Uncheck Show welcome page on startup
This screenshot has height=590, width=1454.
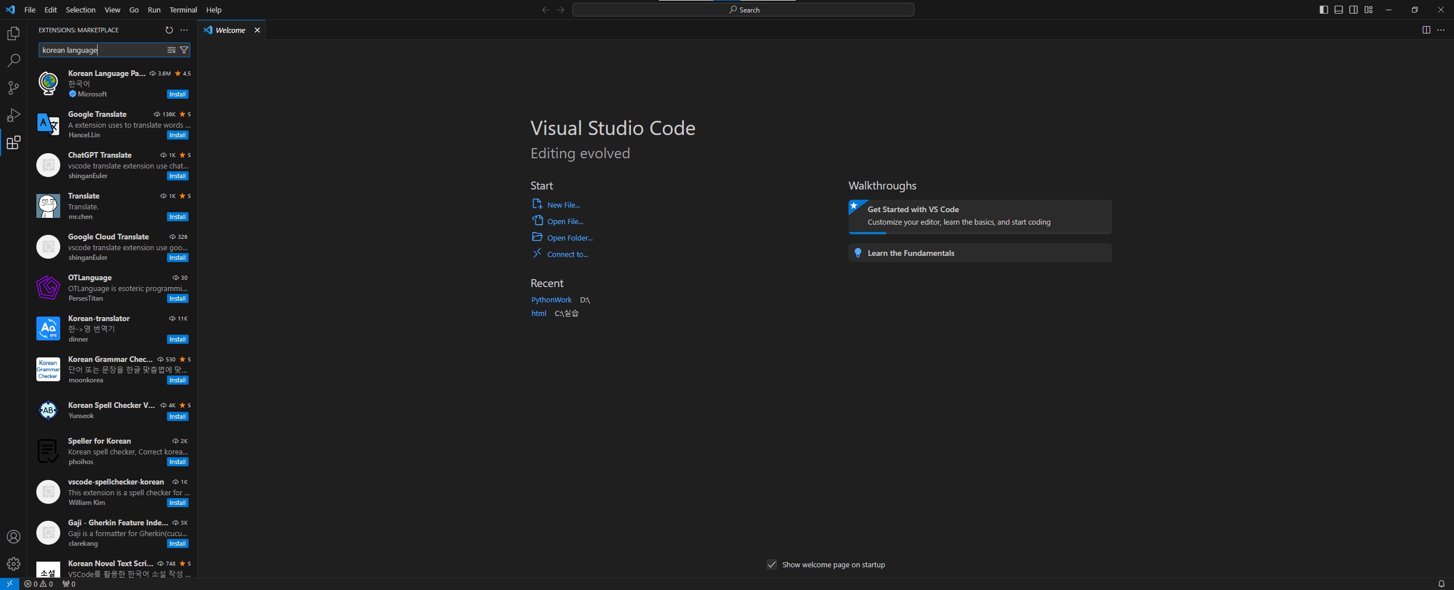pos(771,564)
